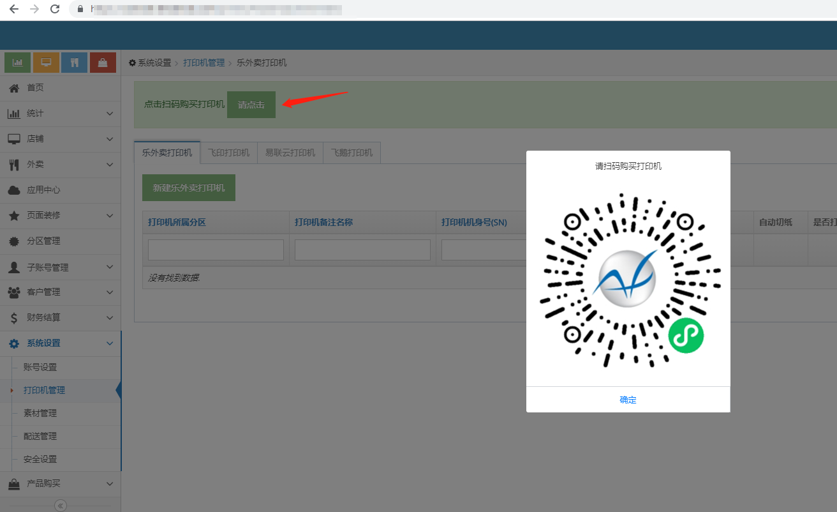Expand the 店铺 menu chevron

pos(110,139)
